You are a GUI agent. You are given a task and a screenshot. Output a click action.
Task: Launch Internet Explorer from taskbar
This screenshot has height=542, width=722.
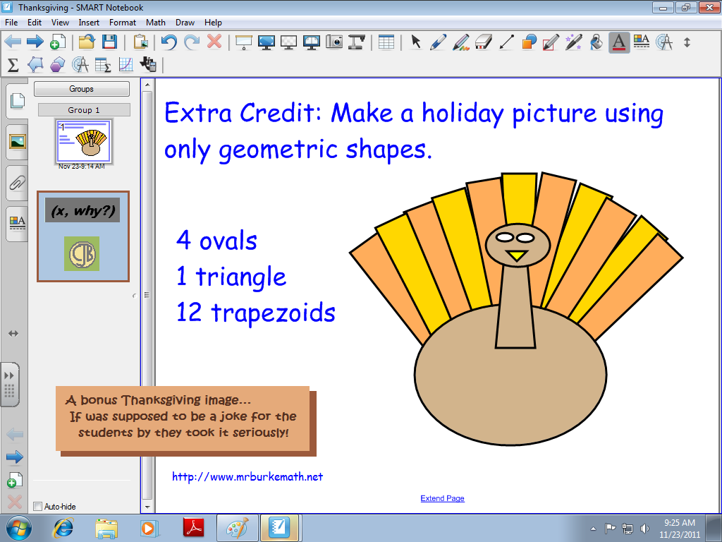click(63, 528)
